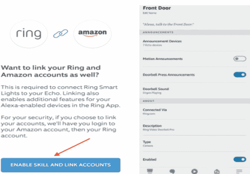The image size is (250, 174).
Task: Open the Play tab icon in bottom bar
Action: [194, 171]
